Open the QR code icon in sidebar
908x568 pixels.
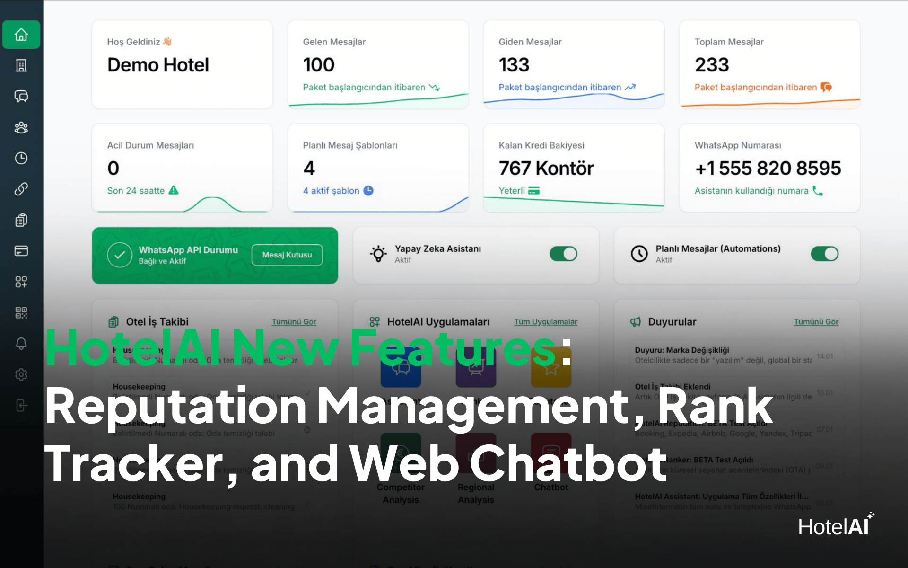coord(21,312)
